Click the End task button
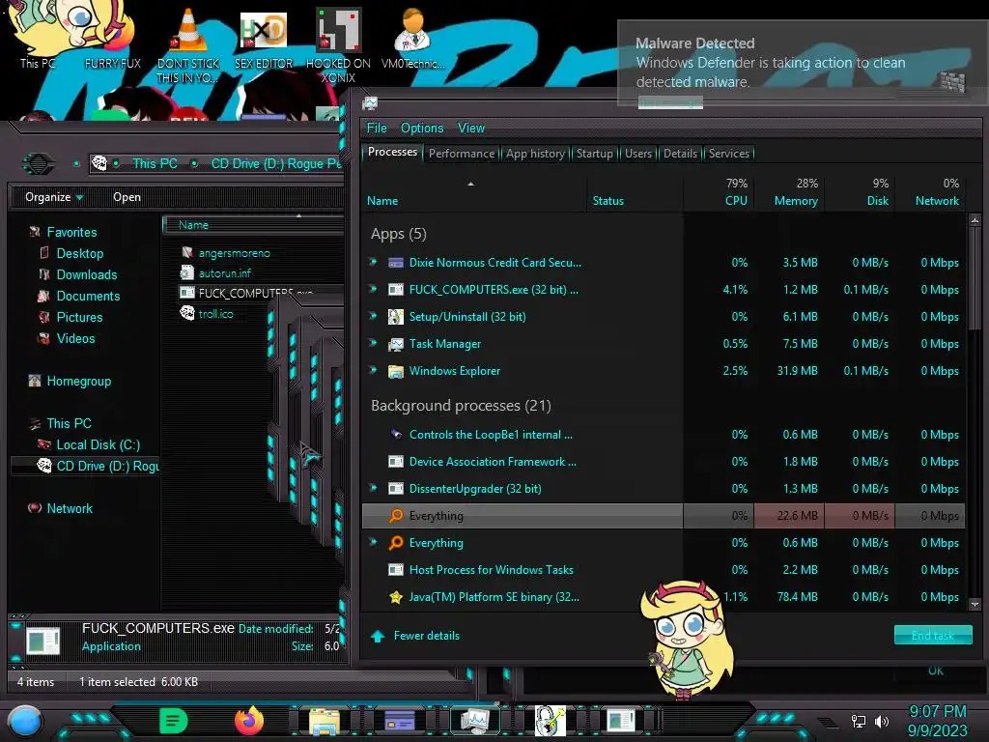 933,636
